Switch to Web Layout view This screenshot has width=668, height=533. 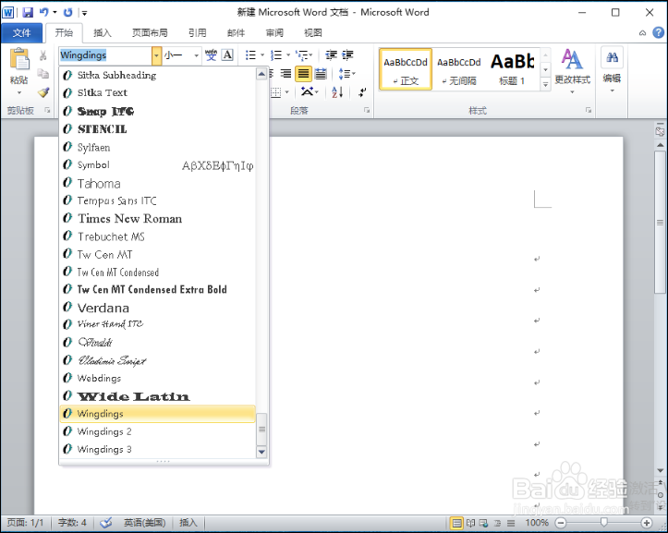pos(483,523)
